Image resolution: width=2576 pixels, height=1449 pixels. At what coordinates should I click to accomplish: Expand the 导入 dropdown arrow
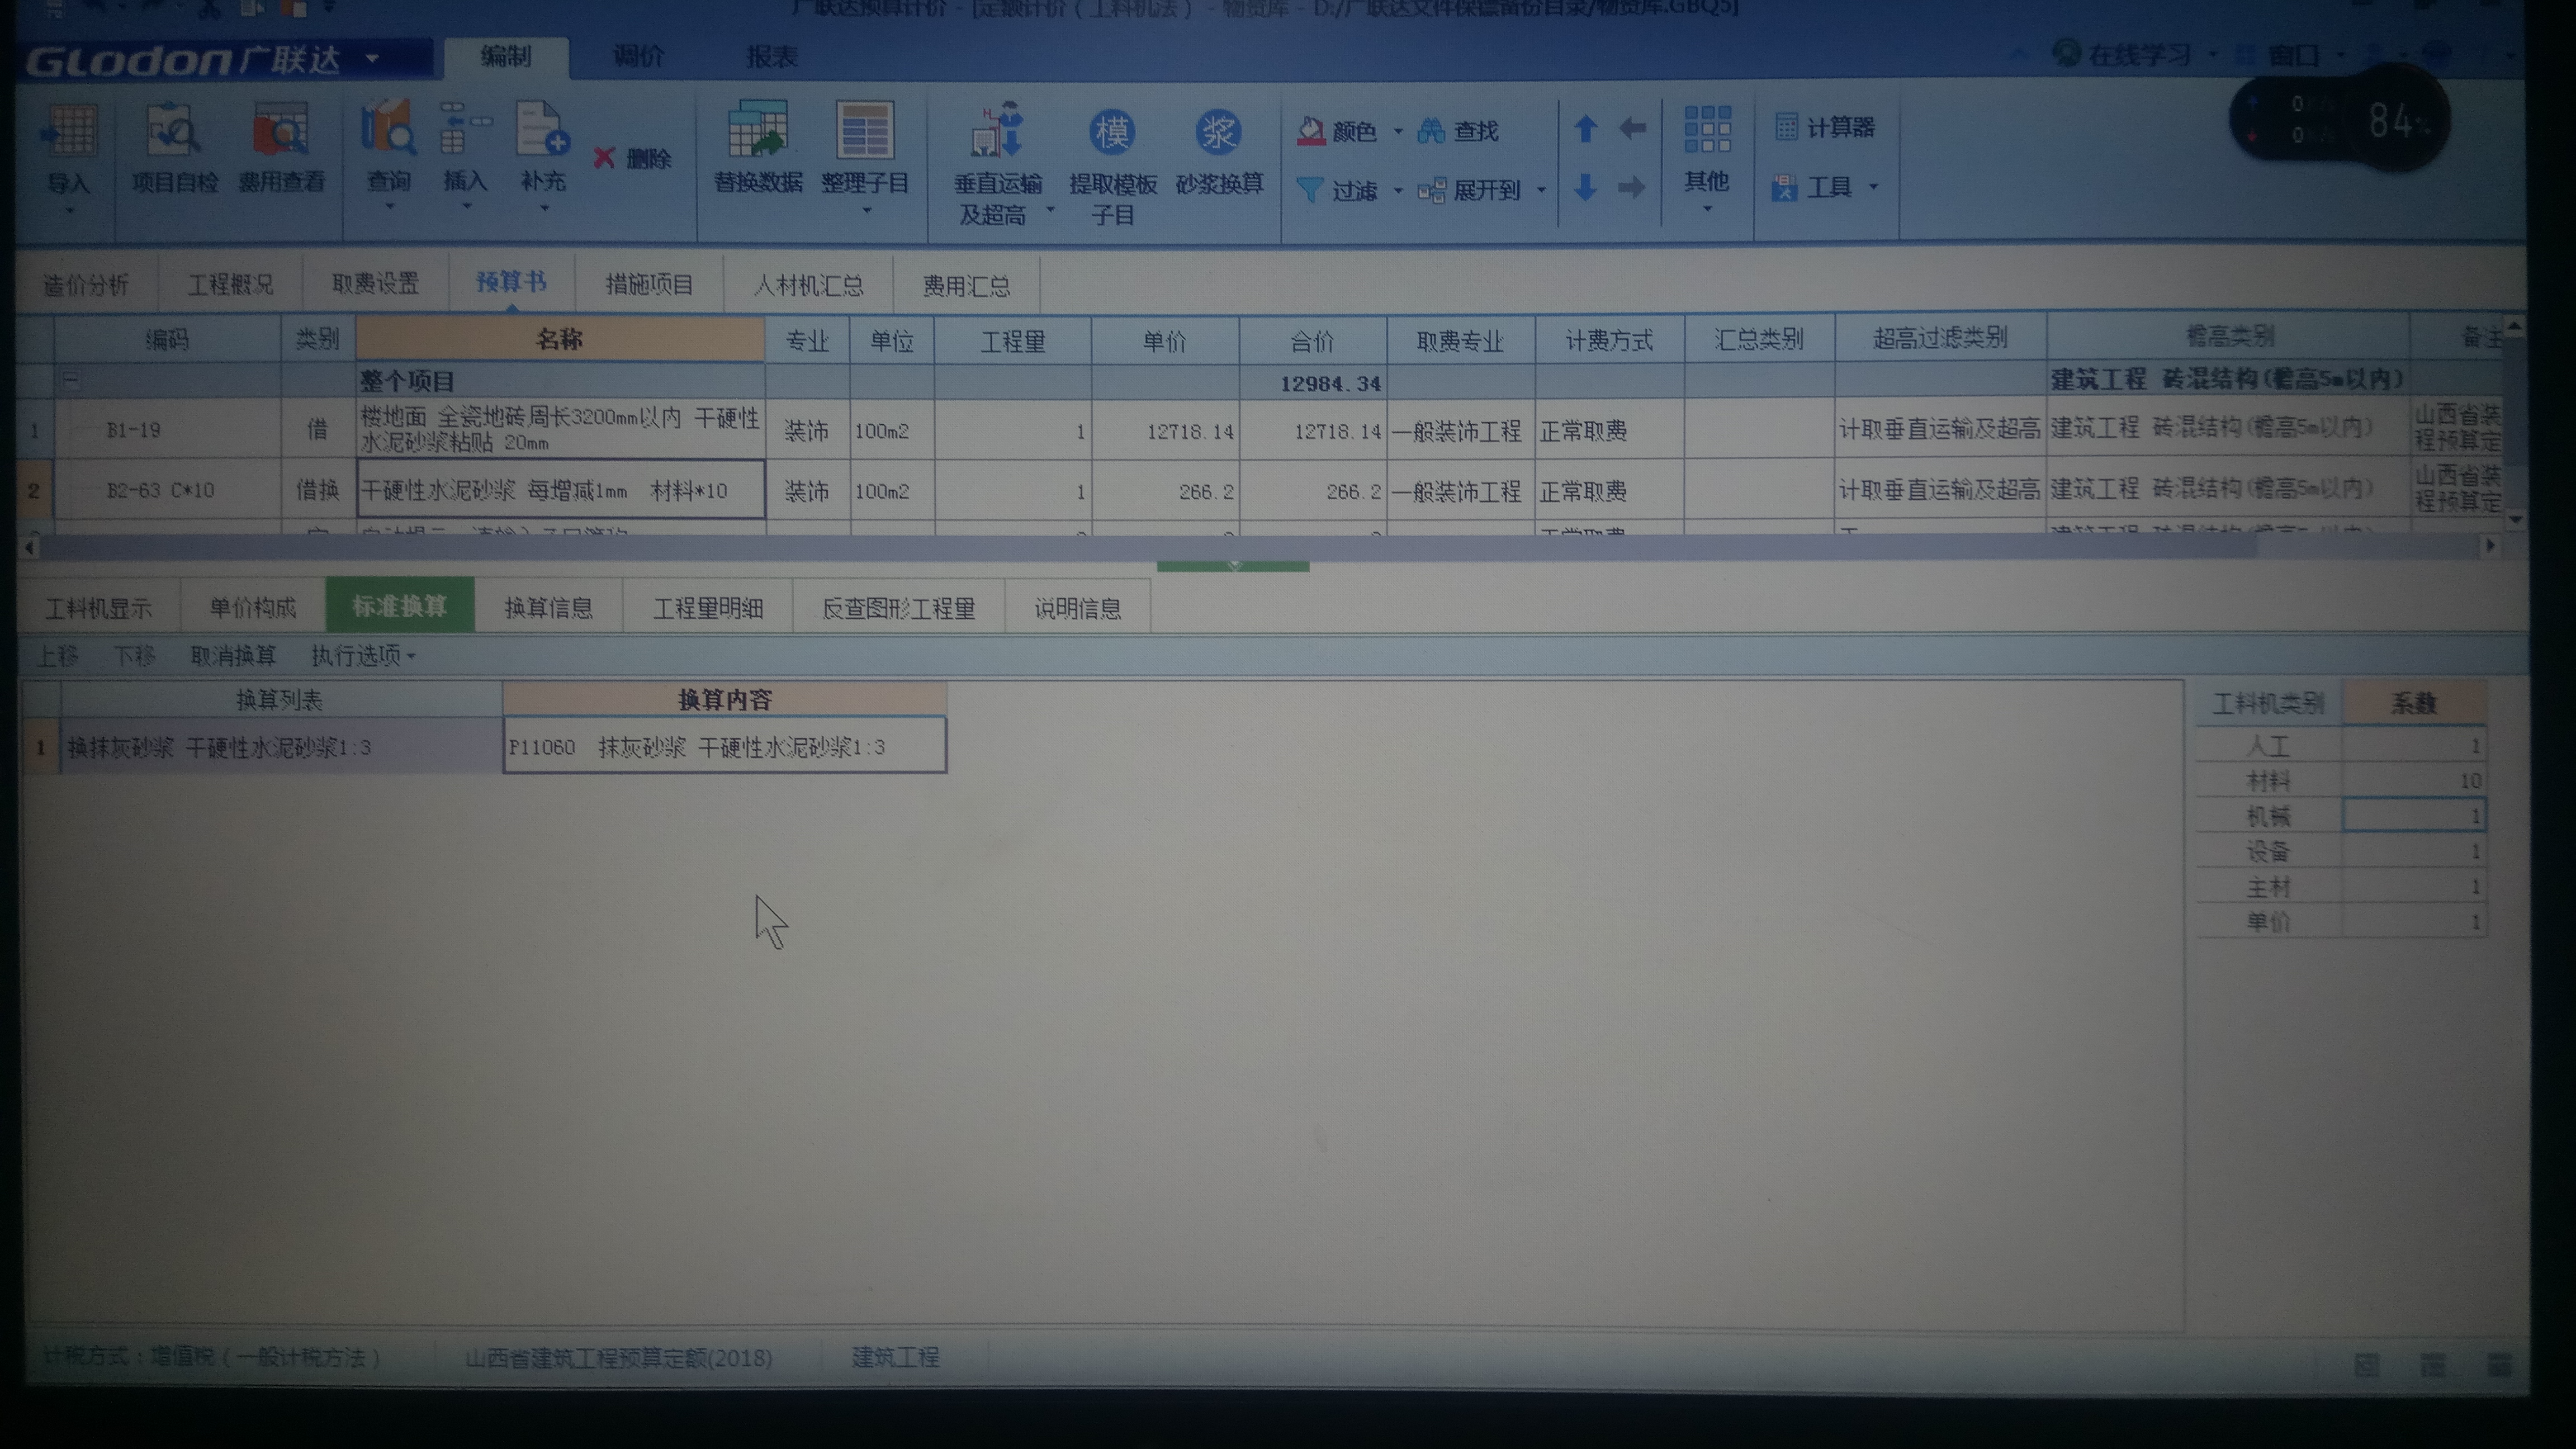point(69,210)
